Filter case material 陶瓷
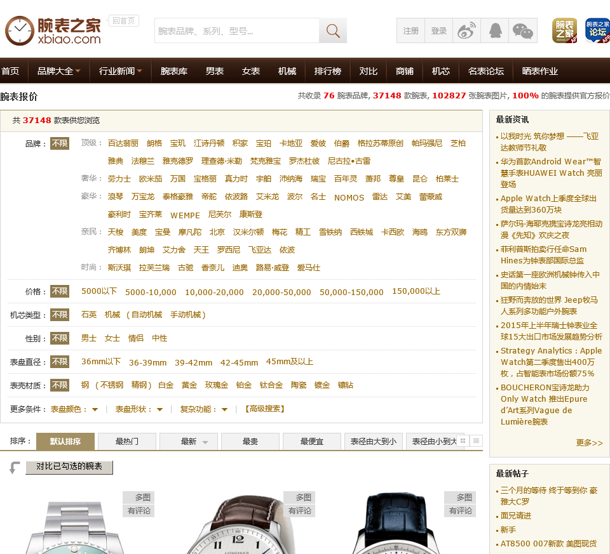The width and height of the screenshot is (610, 554). (299, 385)
